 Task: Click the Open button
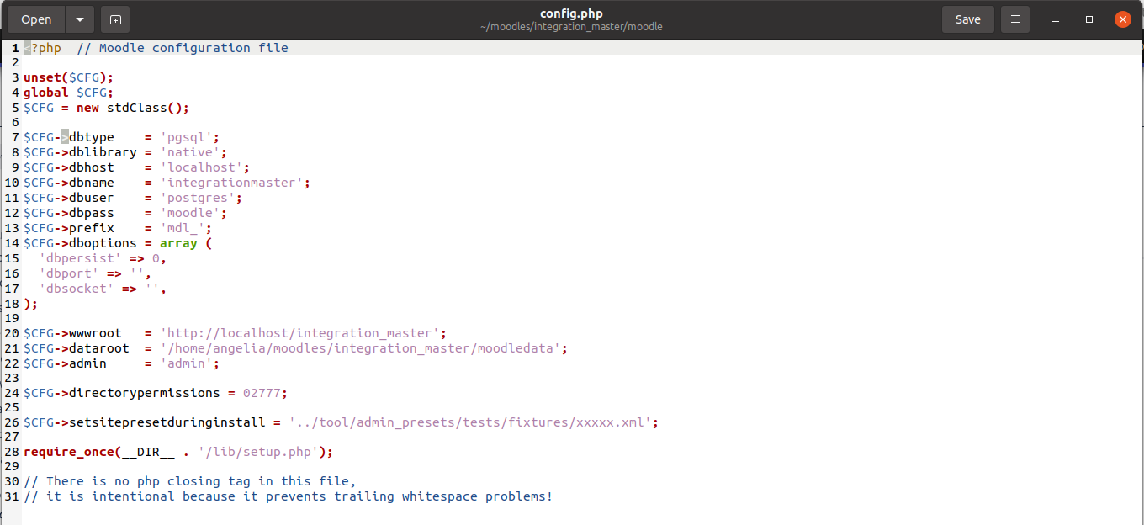[36, 19]
